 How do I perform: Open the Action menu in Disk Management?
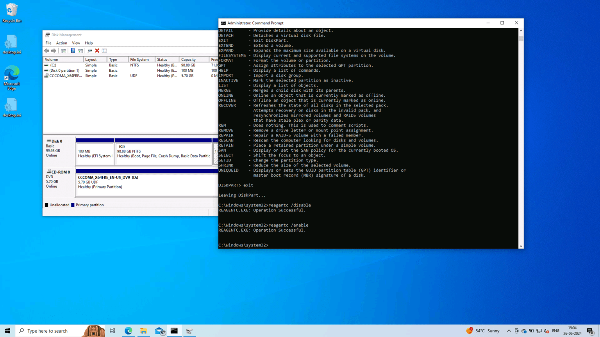click(62, 43)
